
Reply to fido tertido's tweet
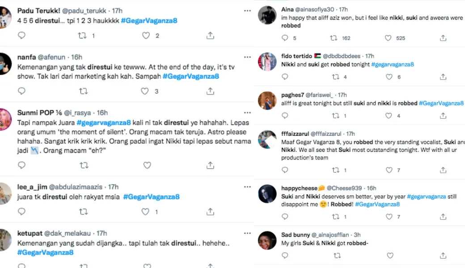click(285, 77)
